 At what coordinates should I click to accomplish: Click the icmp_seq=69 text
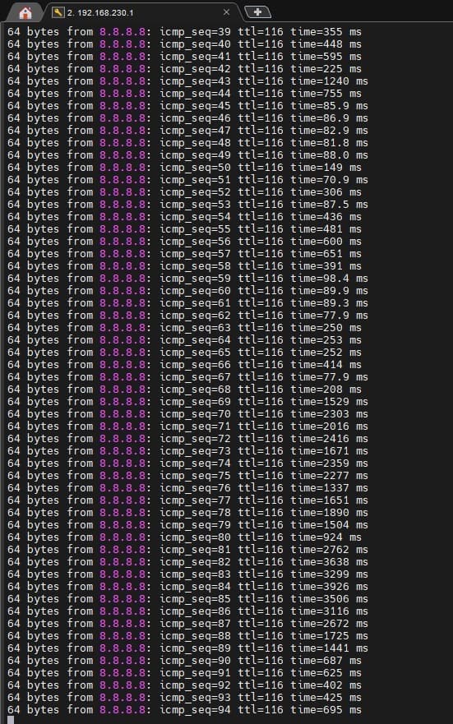[x=195, y=402]
